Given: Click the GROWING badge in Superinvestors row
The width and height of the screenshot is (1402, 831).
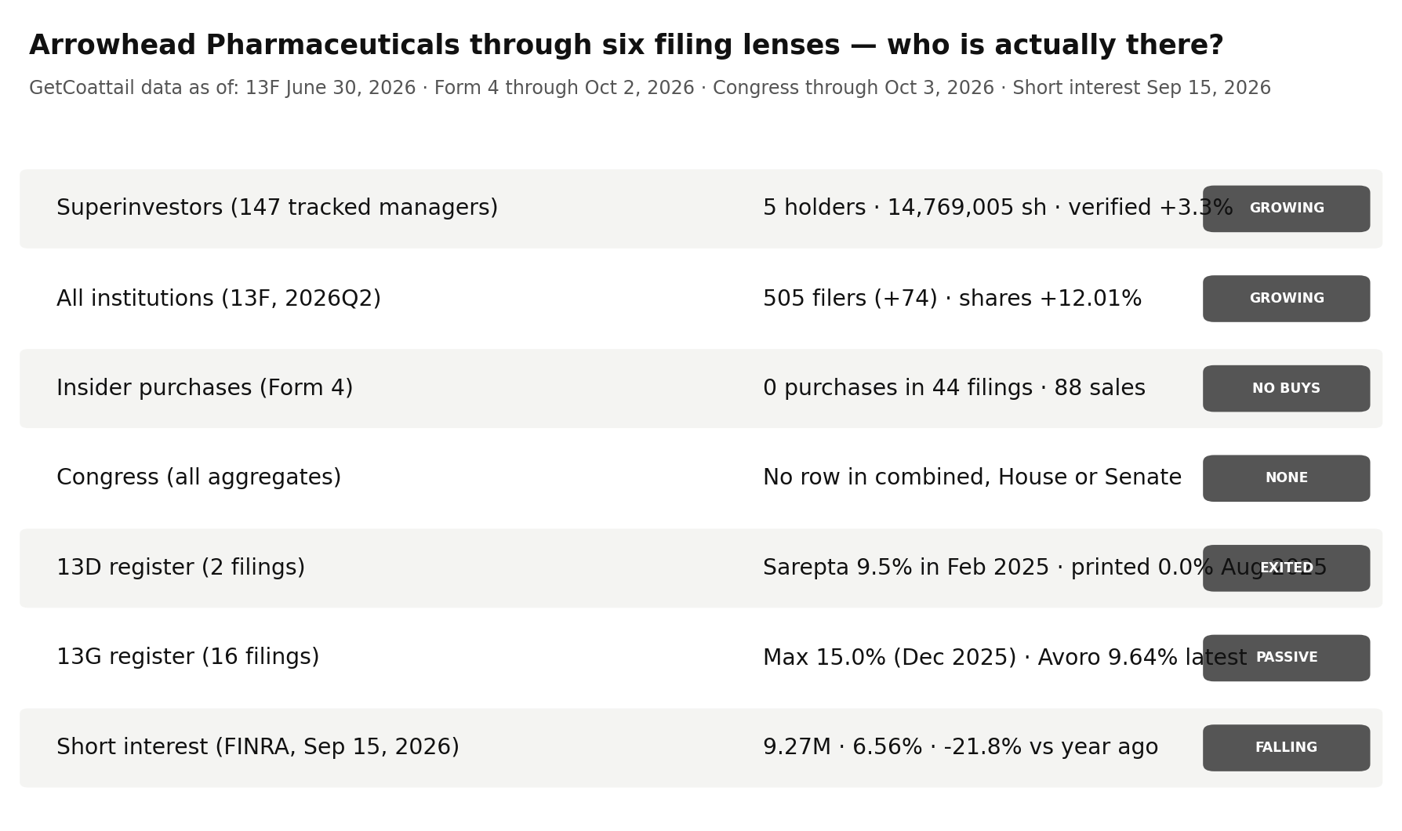Looking at the screenshot, I should pyautogui.click(x=1286, y=209).
